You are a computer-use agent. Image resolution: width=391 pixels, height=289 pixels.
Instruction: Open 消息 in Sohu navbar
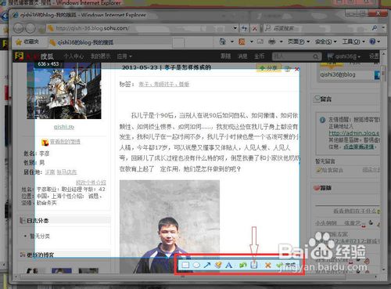click(x=242, y=56)
